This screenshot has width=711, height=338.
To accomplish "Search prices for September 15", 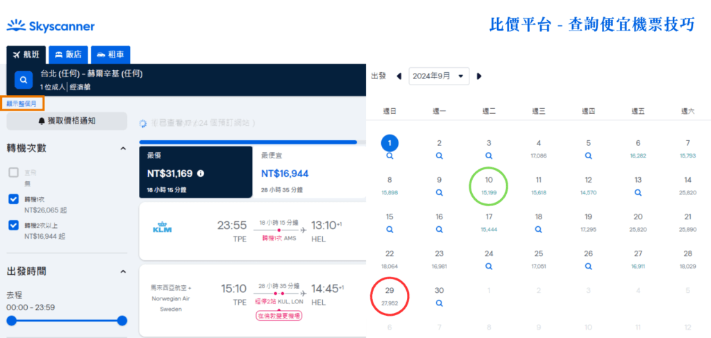I will pyautogui.click(x=390, y=229).
